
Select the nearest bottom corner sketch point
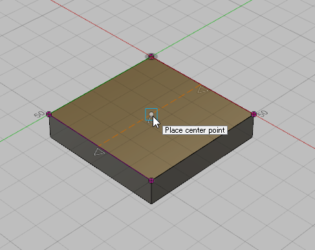(151, 181)
